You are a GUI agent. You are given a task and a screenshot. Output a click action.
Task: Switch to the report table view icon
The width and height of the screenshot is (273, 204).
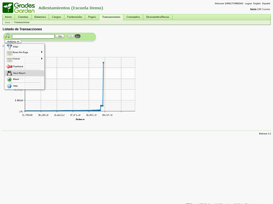pos(71,36)
